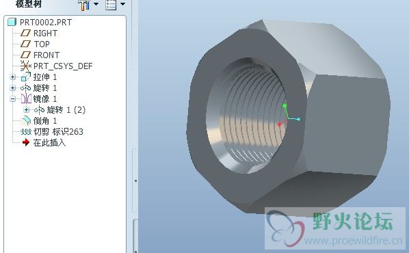Screen dimensions: 409x253
Task: Click the red 在此插入 insert arrow
Action: 26,142
